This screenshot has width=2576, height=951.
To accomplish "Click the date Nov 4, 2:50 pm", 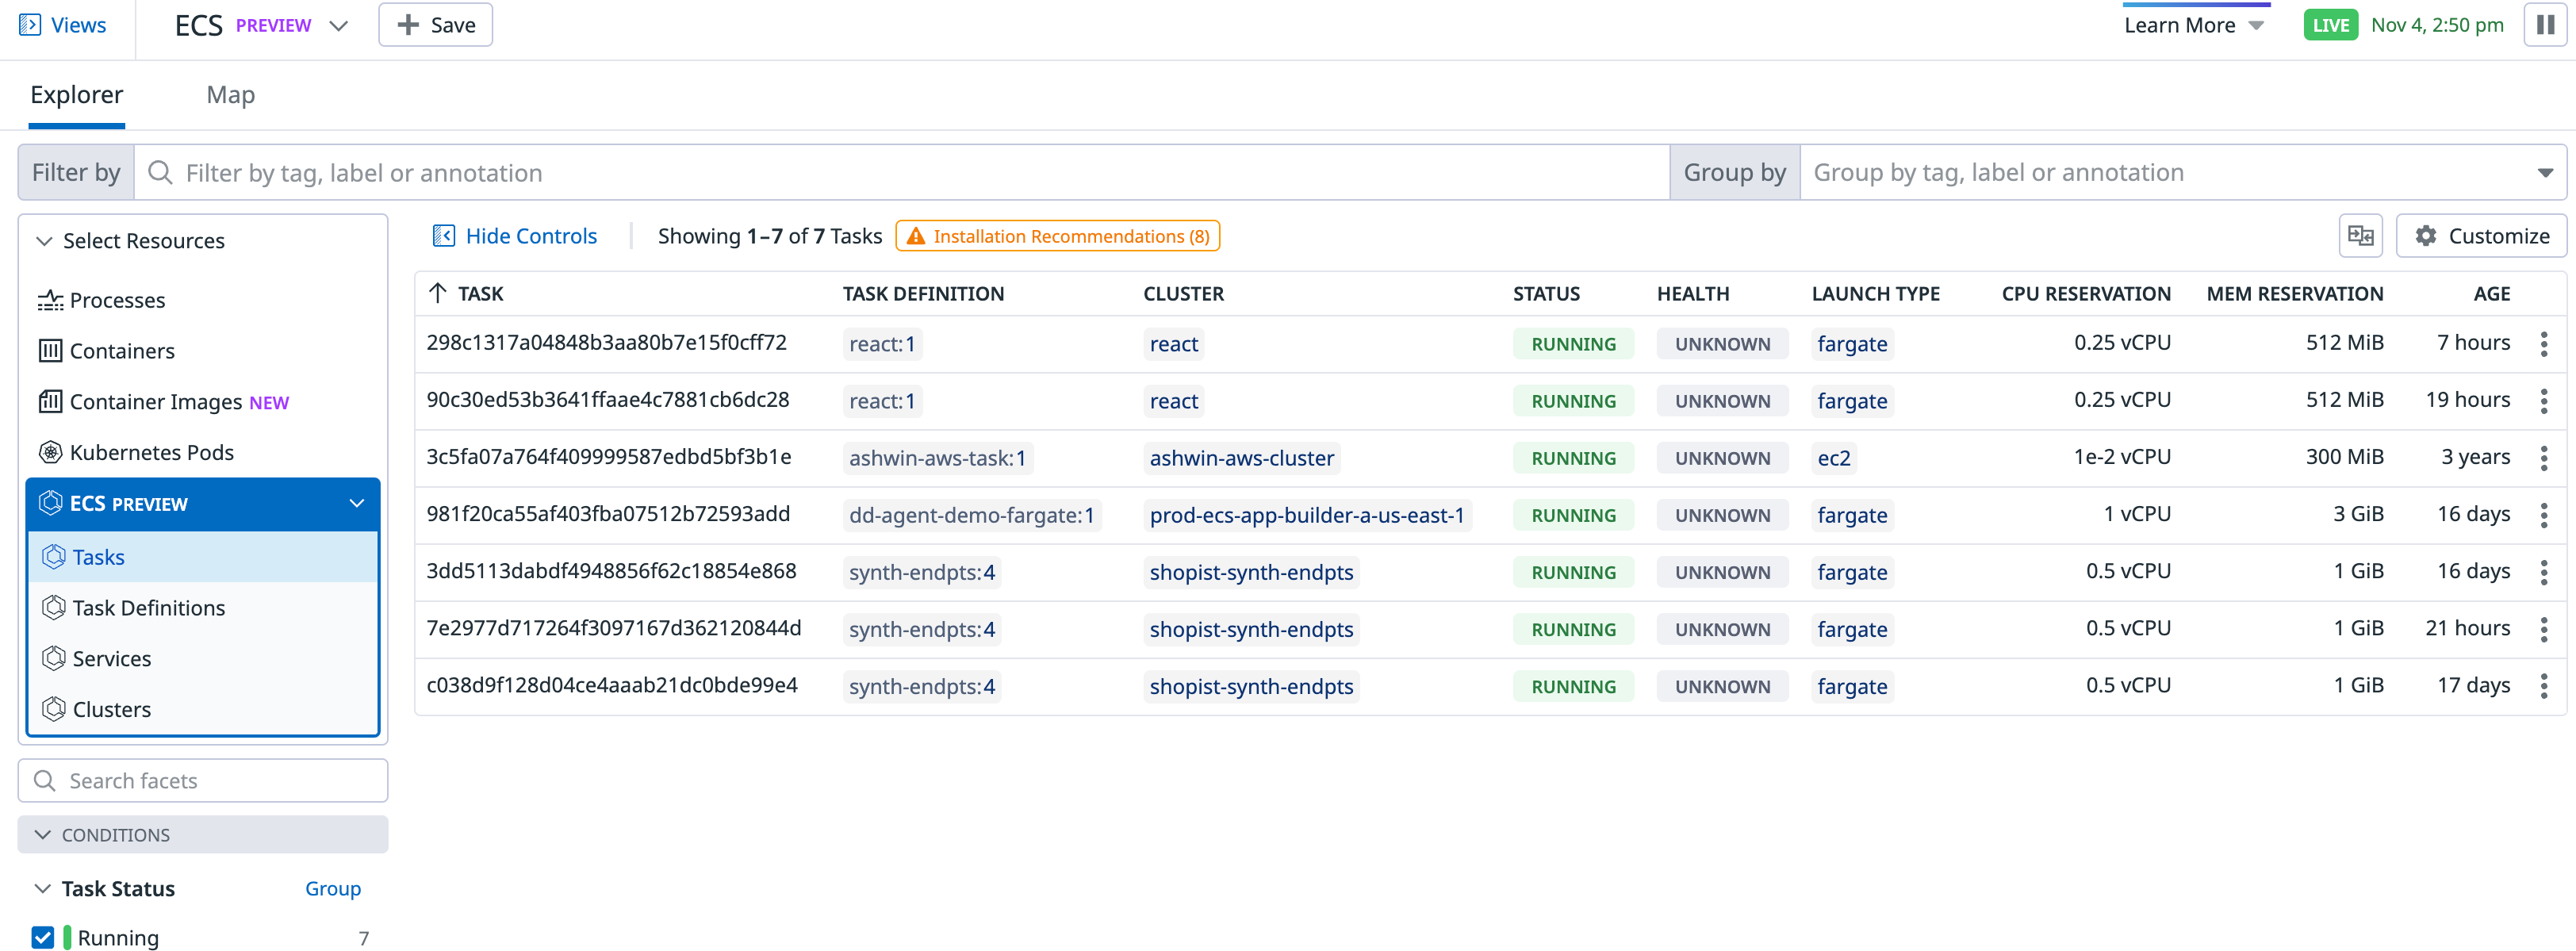I will coord(2436,25).
